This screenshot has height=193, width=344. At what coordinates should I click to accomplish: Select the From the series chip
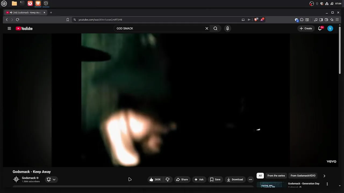[x=276, y=176]
